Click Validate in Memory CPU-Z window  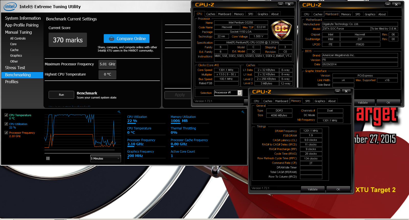click(313, 189)
